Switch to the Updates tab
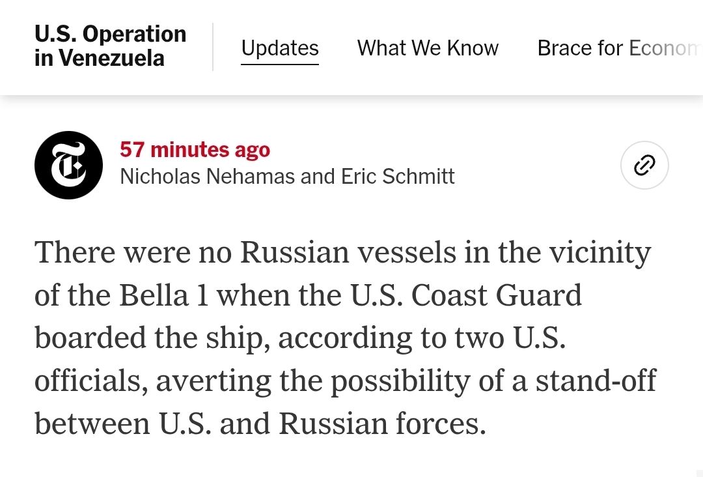 coord(280,48)
